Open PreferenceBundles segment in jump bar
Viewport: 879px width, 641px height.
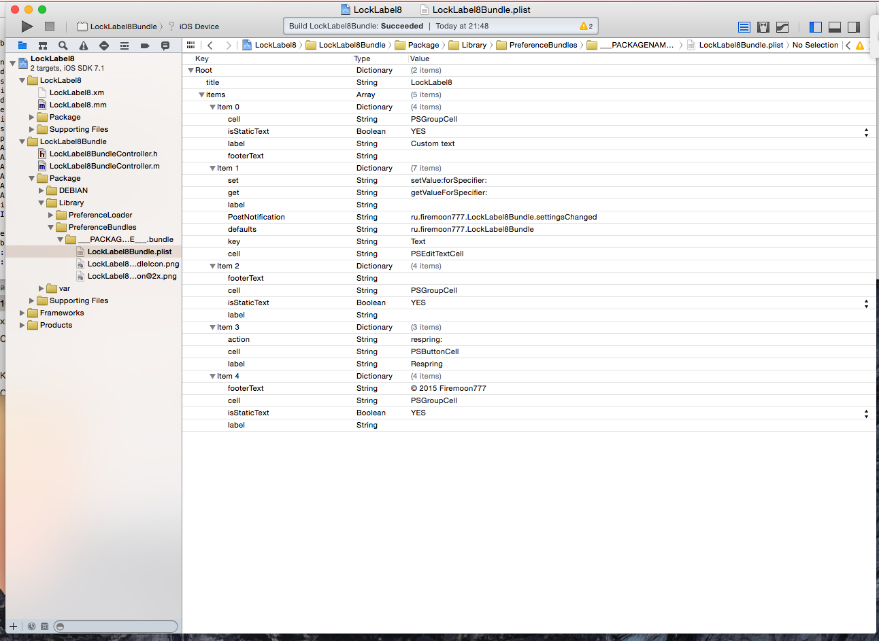[537, 45]
